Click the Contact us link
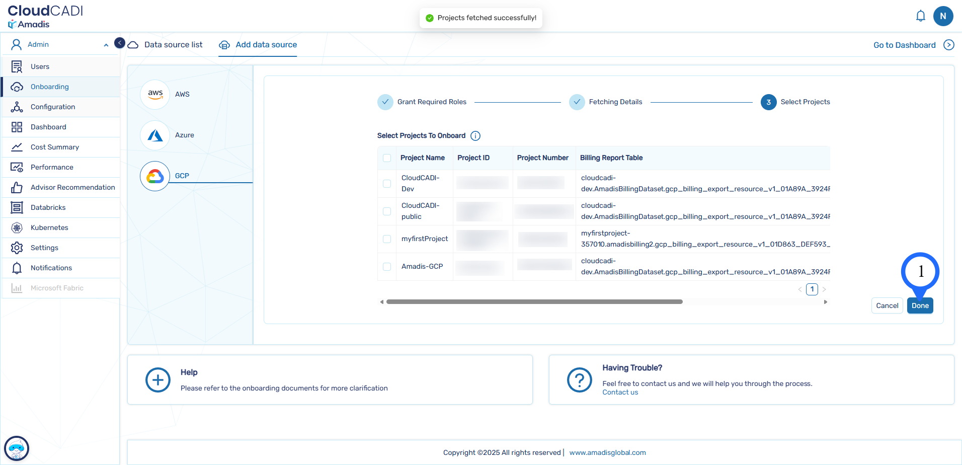 [620, 393]
